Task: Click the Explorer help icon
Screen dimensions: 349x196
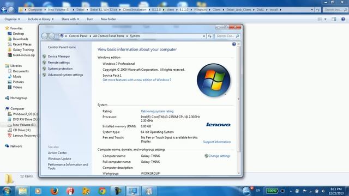Action: (x=343, y=20)
